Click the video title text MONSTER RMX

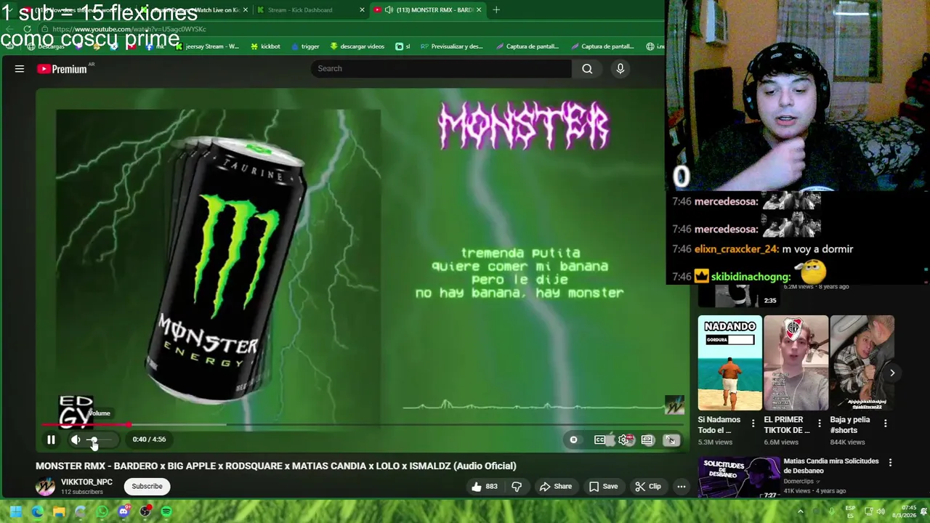[276, 466]
